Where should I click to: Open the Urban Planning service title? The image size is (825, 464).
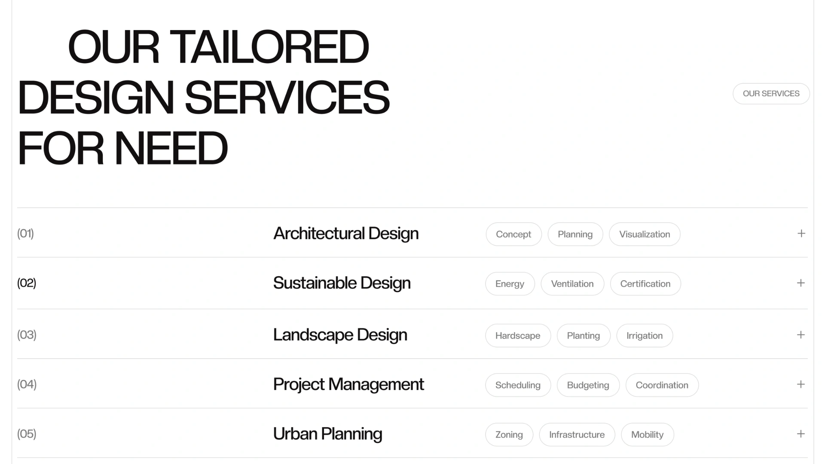coord(327,434)
